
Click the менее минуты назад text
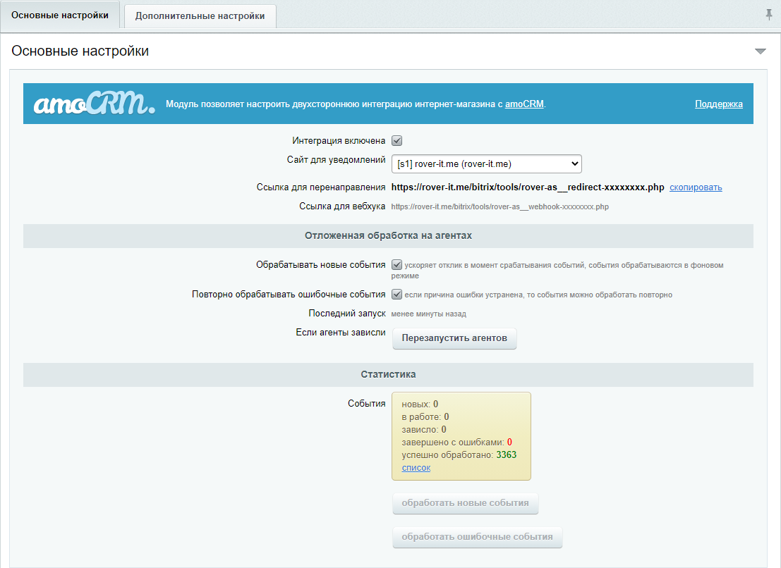coord(428,314)
